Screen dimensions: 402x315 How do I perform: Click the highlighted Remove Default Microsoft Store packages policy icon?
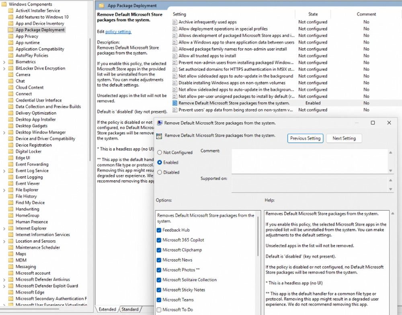(175, 103)
